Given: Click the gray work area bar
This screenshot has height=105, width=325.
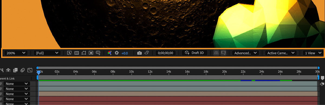Looking at the screenshot, I should (178, 77).
